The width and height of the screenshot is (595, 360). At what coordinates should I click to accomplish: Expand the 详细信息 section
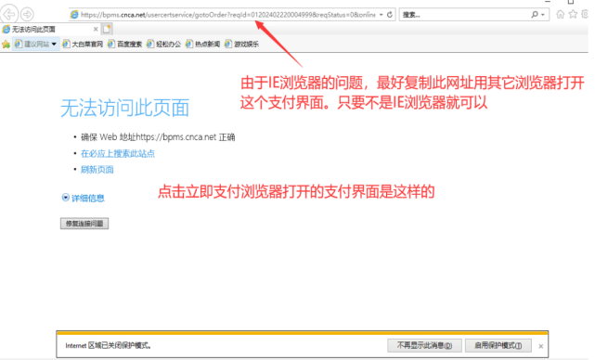point(84,198)
